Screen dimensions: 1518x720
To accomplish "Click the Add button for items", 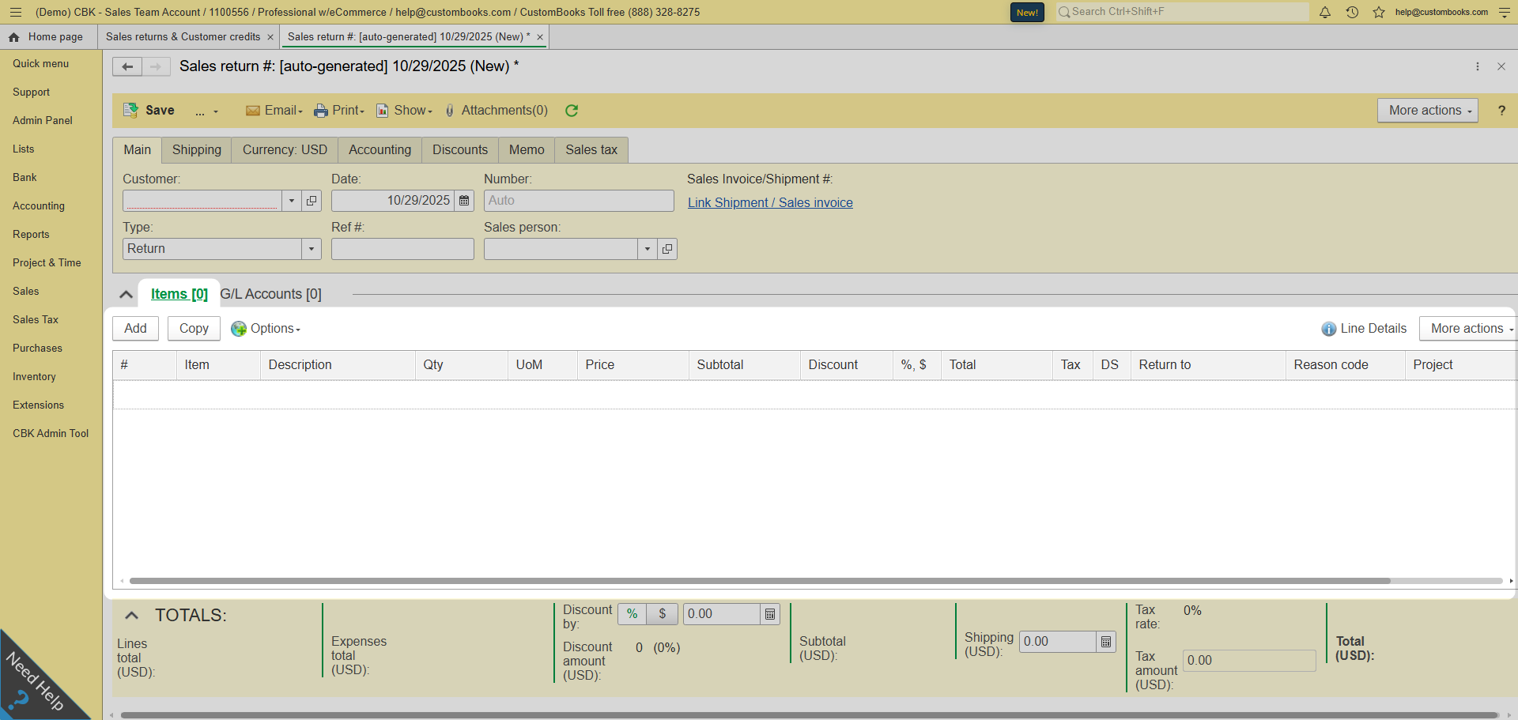I will click(135, 329).
